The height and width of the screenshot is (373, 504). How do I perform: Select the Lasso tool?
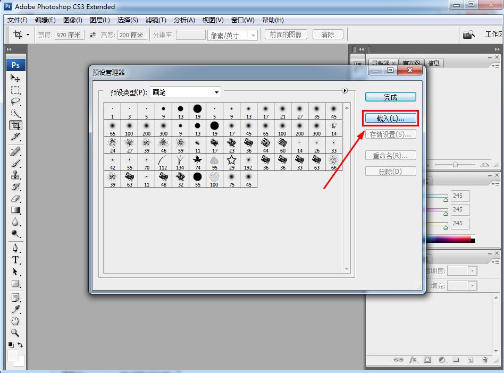[x=15, y=101]
